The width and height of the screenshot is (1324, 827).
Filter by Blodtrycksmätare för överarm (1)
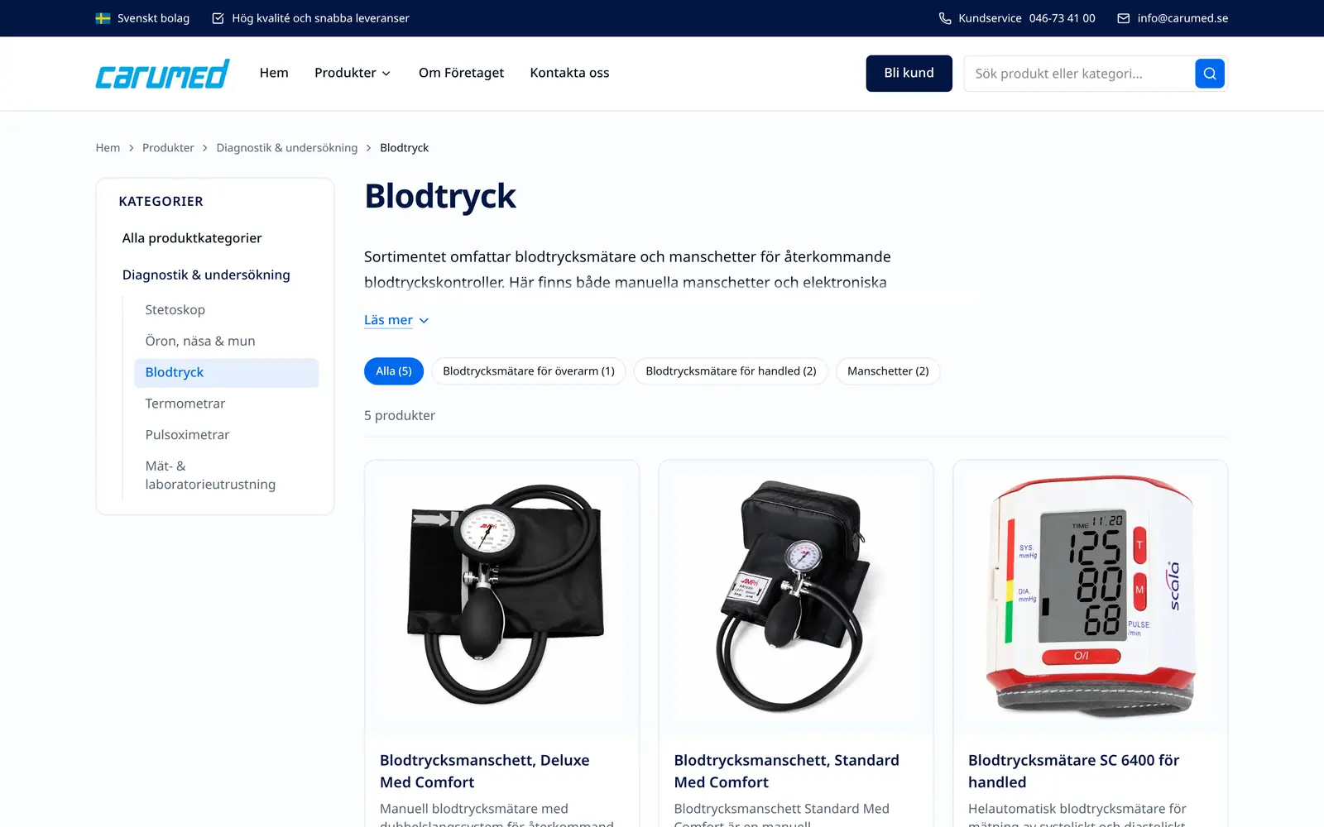click(529, 371)
